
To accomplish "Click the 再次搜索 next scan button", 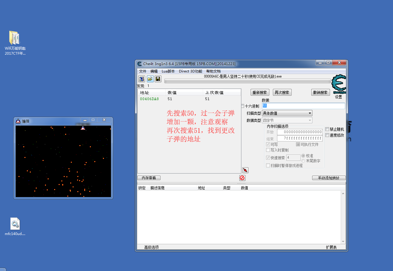I will pos(282,92).
